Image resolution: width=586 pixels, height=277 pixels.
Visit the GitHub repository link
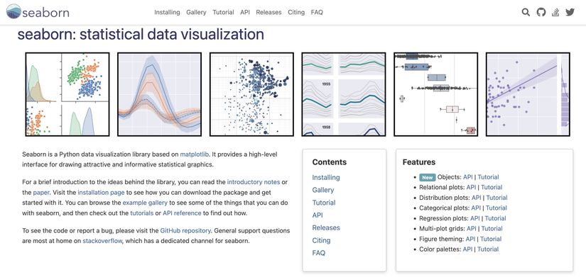click(185, 230)
